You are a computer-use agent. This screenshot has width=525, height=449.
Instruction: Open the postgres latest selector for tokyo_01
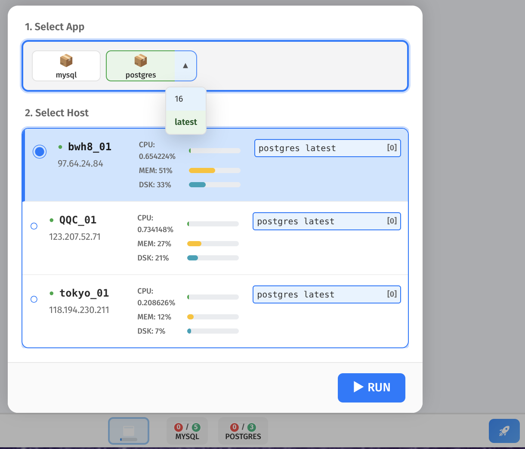[x=327, y=294]
